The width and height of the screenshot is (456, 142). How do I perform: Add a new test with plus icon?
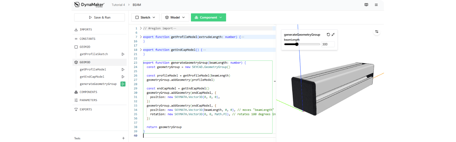coord(123,138)
